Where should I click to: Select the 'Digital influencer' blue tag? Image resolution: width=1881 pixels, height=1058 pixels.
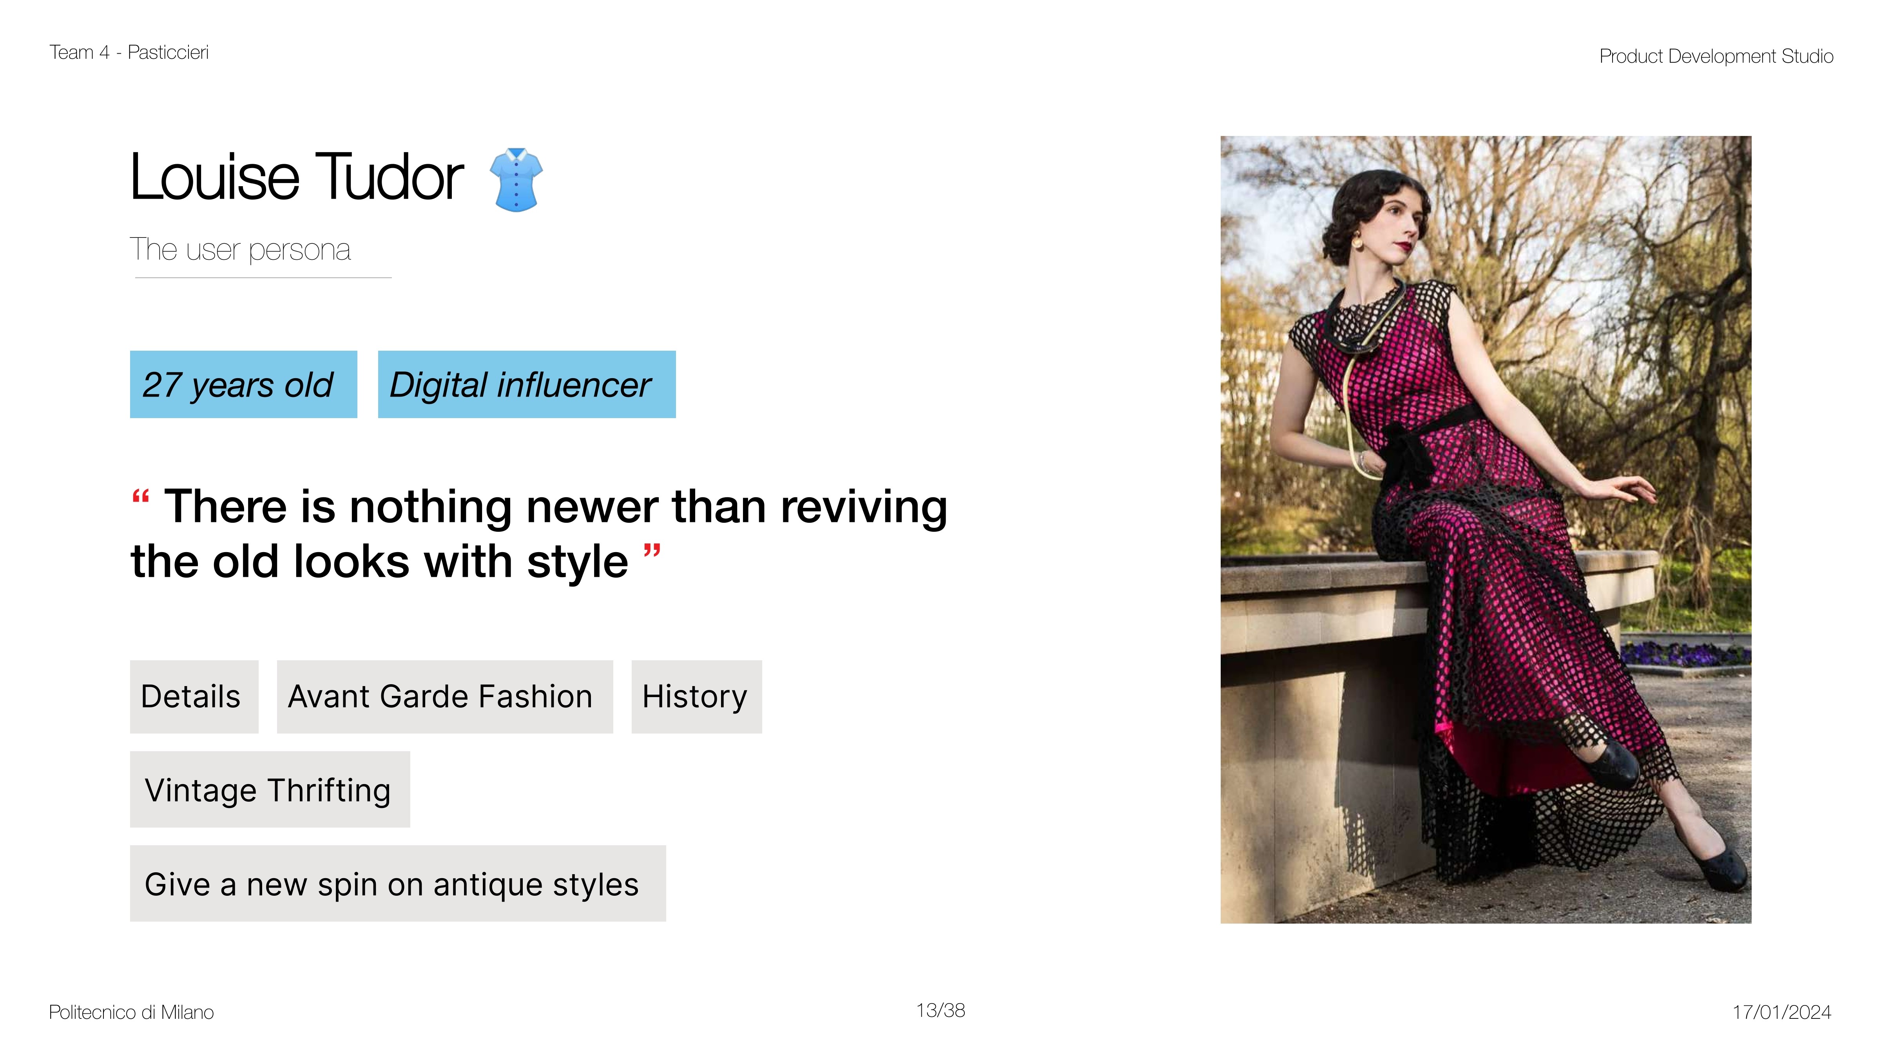[526, 385]
